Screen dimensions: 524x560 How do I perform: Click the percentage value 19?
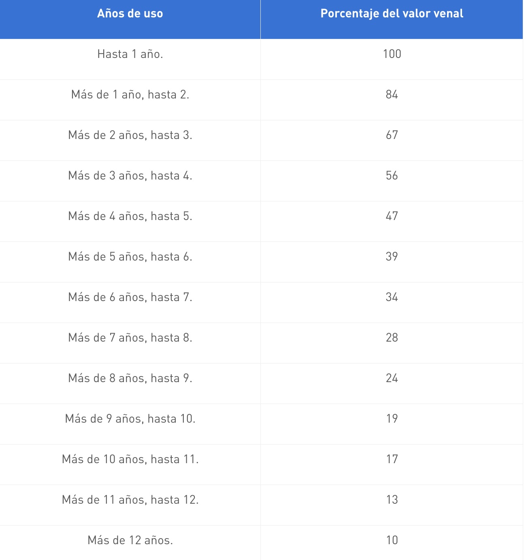pyautogui.click(x=392, y=419)
